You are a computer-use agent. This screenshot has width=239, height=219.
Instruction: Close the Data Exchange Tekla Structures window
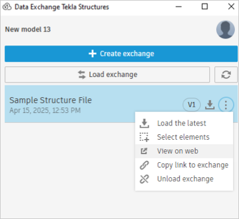tap(231, 7)
